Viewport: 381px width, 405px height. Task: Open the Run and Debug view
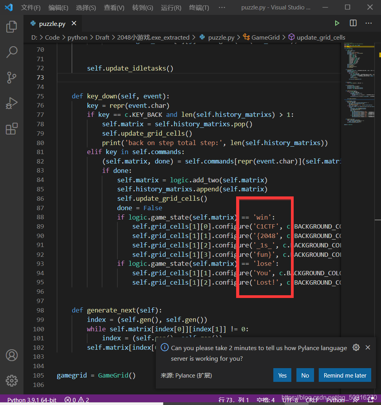coord(12,103)
